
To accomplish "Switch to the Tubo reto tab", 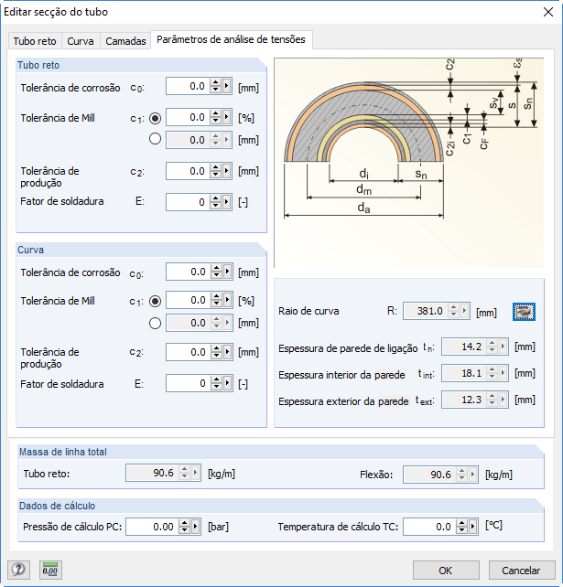I will (x=35, y=41).
